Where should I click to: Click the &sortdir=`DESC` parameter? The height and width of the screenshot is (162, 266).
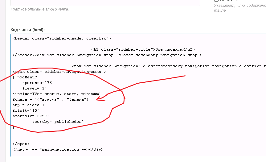click(x=31, y=116)
